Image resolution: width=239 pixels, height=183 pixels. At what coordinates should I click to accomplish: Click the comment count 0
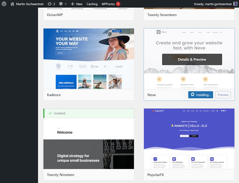tap(65, 4)
